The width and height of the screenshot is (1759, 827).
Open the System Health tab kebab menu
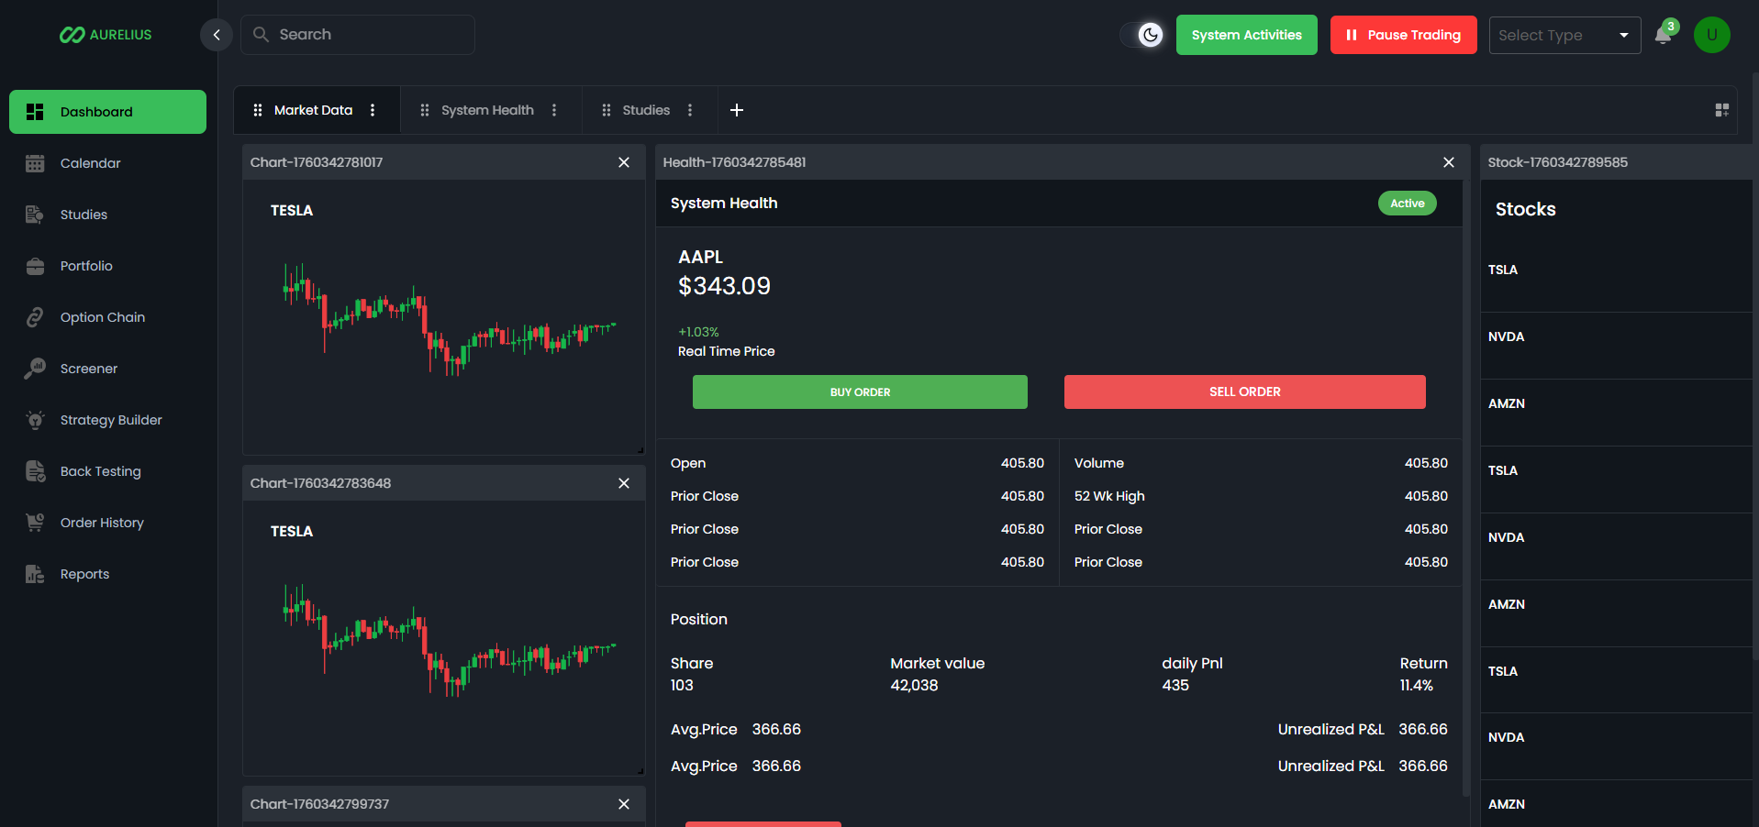coord(554,109)
